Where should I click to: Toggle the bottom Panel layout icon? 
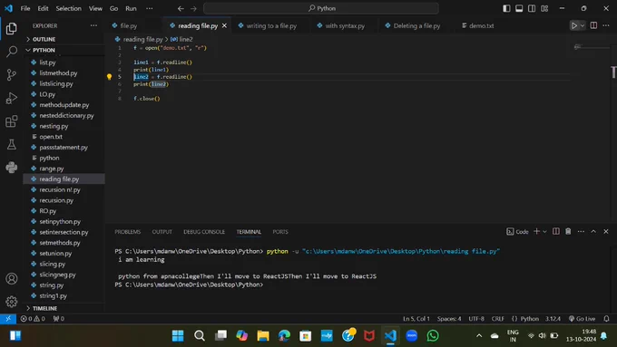[x=519, y=8]
